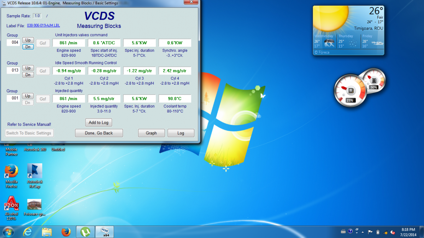Click Done, Go Back button
Image resolution: width=424 pixels, height=238 pixels.
99,133
